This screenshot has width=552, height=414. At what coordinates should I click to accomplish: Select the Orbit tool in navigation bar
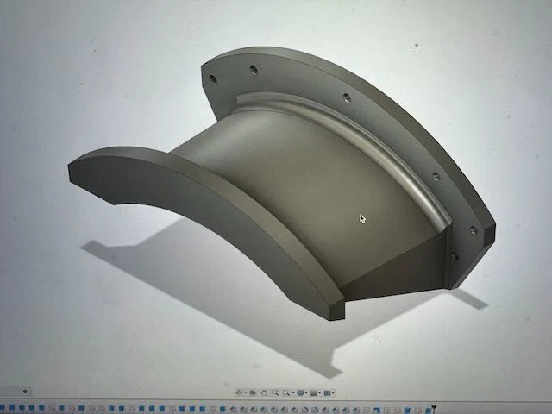tap(238, 392)
